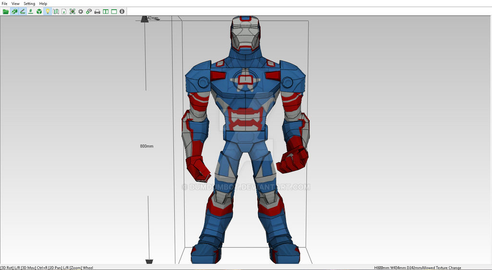Click the green 3D cube icon
The image size is (492, 270).
pyautogui.click(x=39, y=12)
